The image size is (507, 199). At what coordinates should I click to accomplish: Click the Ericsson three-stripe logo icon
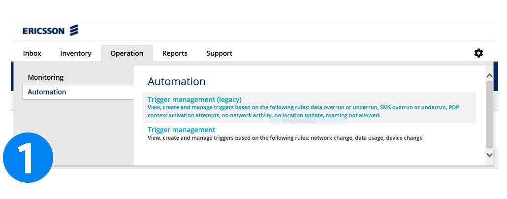tap(74, 30)
